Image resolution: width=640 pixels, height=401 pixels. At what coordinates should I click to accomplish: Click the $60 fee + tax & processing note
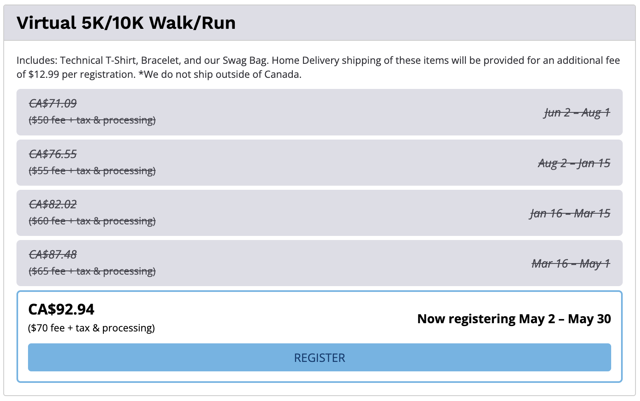click(x=92, y=221)
